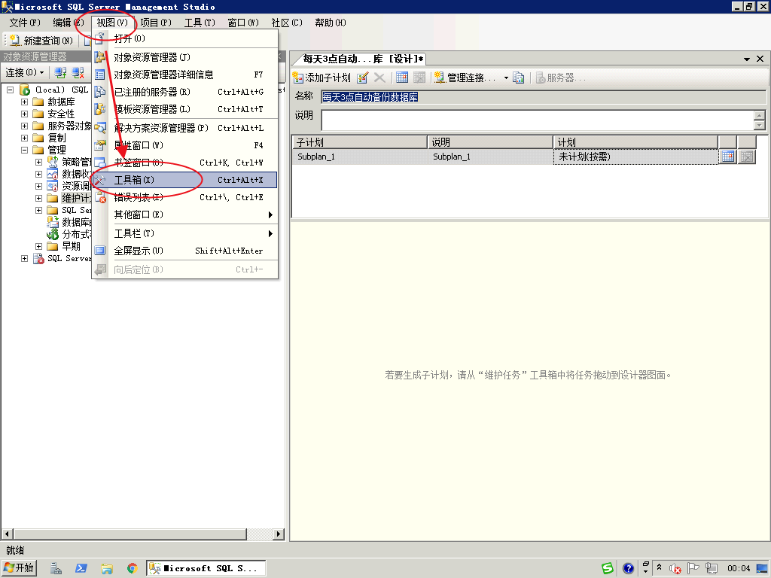Open the 连接(O) dropdown
The height and width of the screenshot is (578, 771).
(x=25, y=73)
